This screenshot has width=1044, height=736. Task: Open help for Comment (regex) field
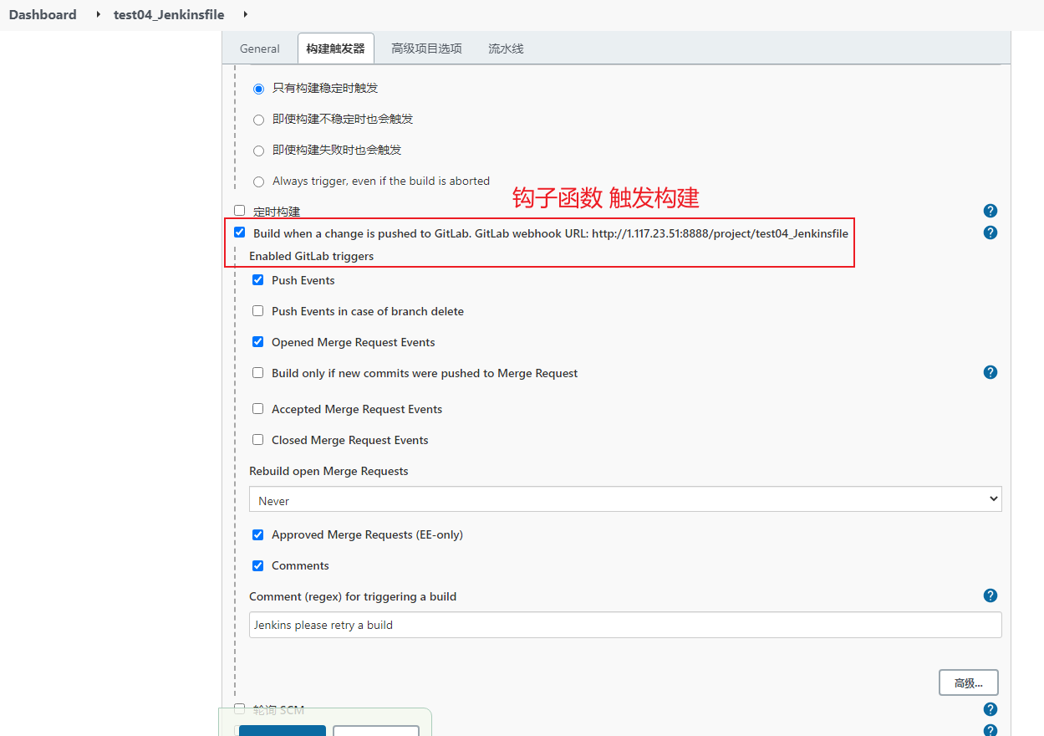[x=991, y=595]
